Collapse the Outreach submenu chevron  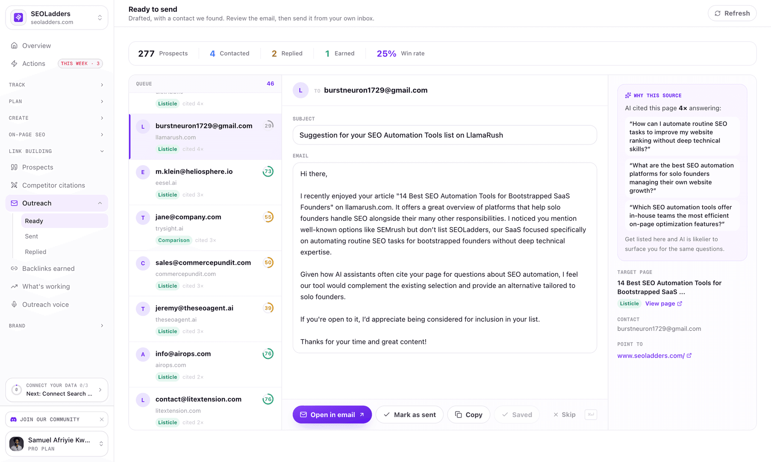[x=100, y=203]
